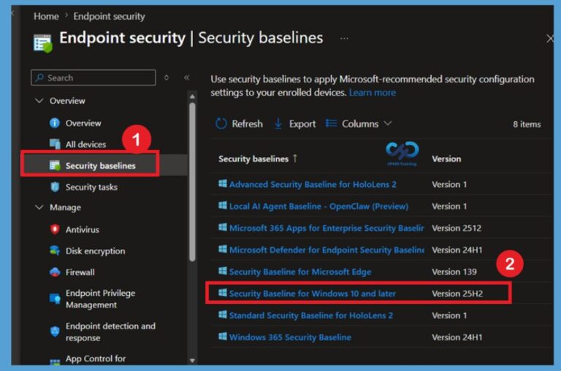The image size is (561, 371).
Task: Open Antivirus under Manage
Action: click(83, 229)
